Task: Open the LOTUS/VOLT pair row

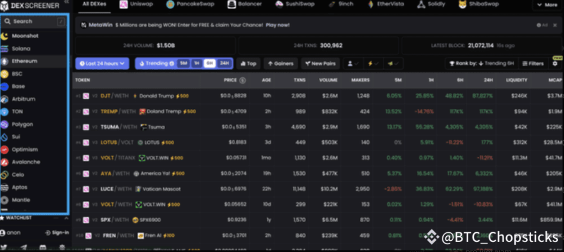Action: (x=318, y=142)
